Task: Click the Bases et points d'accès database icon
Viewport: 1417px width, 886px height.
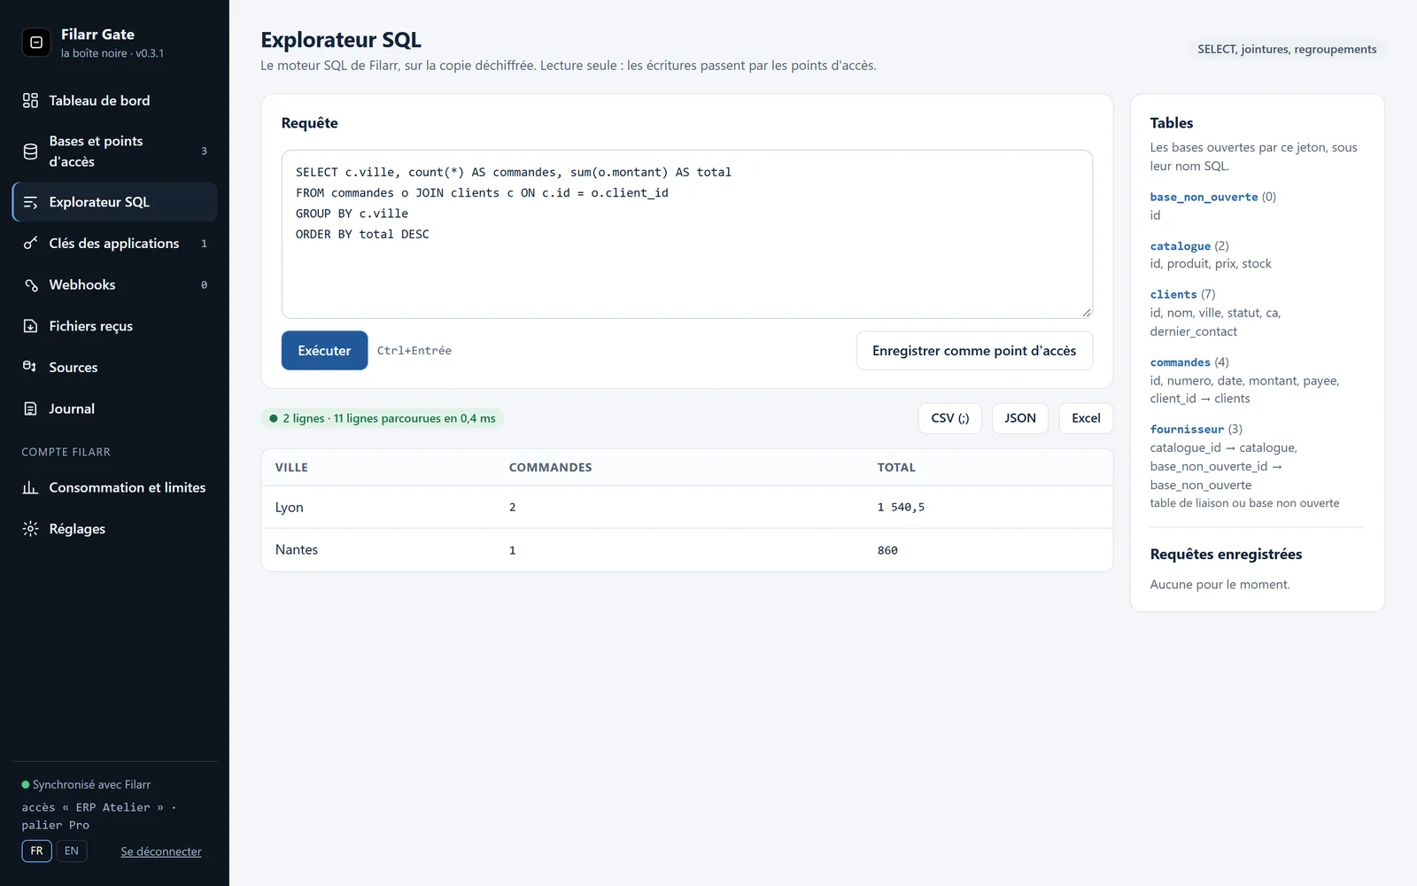Action: point(30,152)
